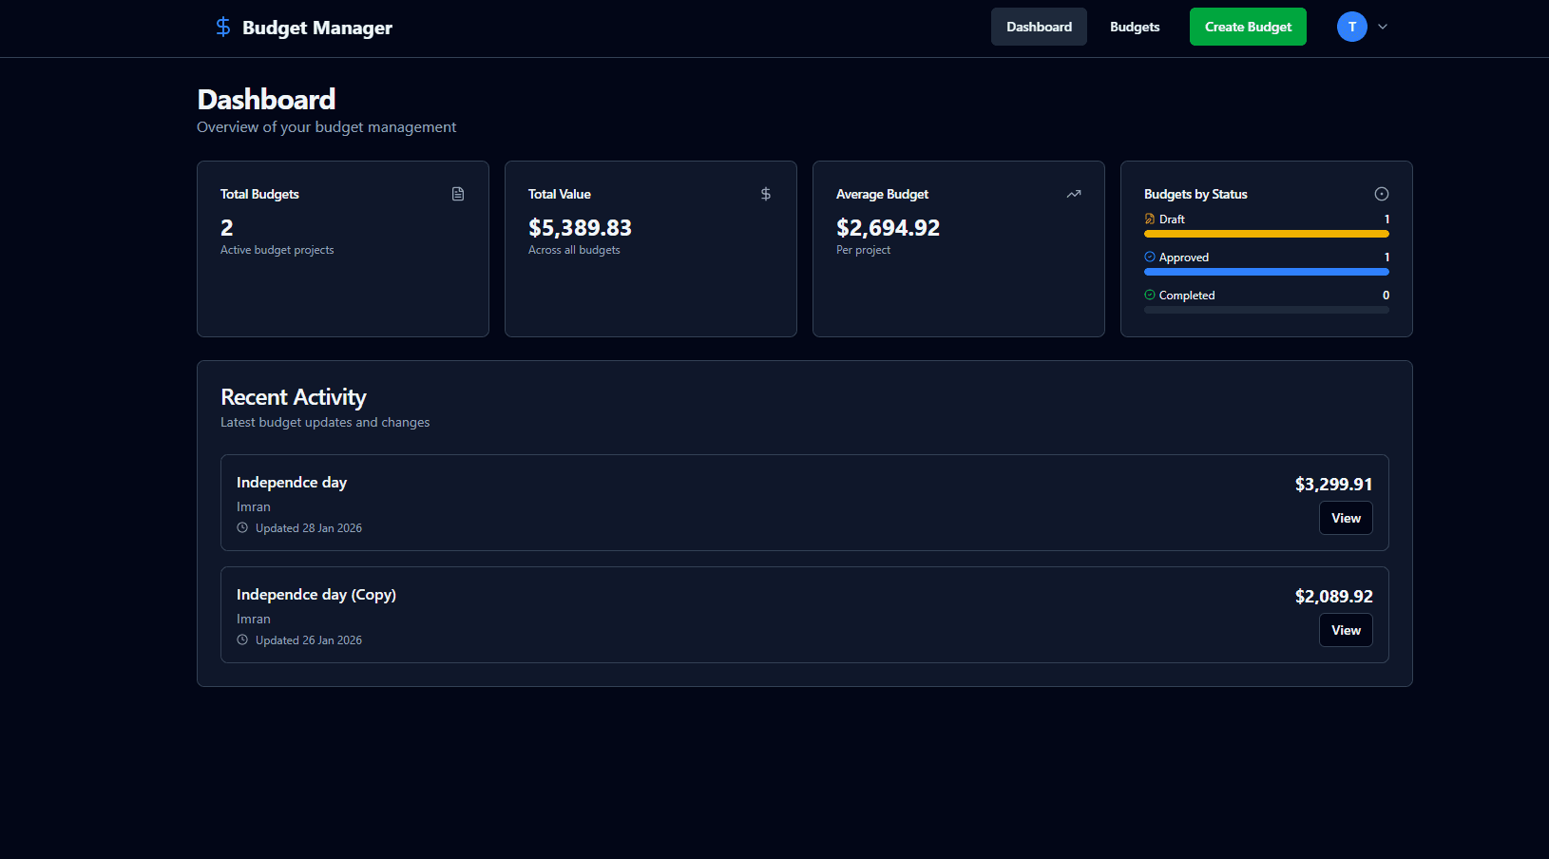Click the T user avatar circle
This screenshot has width=1549, height=859.
tap(1351, 27)
